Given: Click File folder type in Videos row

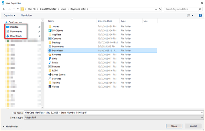Looking at the screenshot, I should tap(125, 87).
